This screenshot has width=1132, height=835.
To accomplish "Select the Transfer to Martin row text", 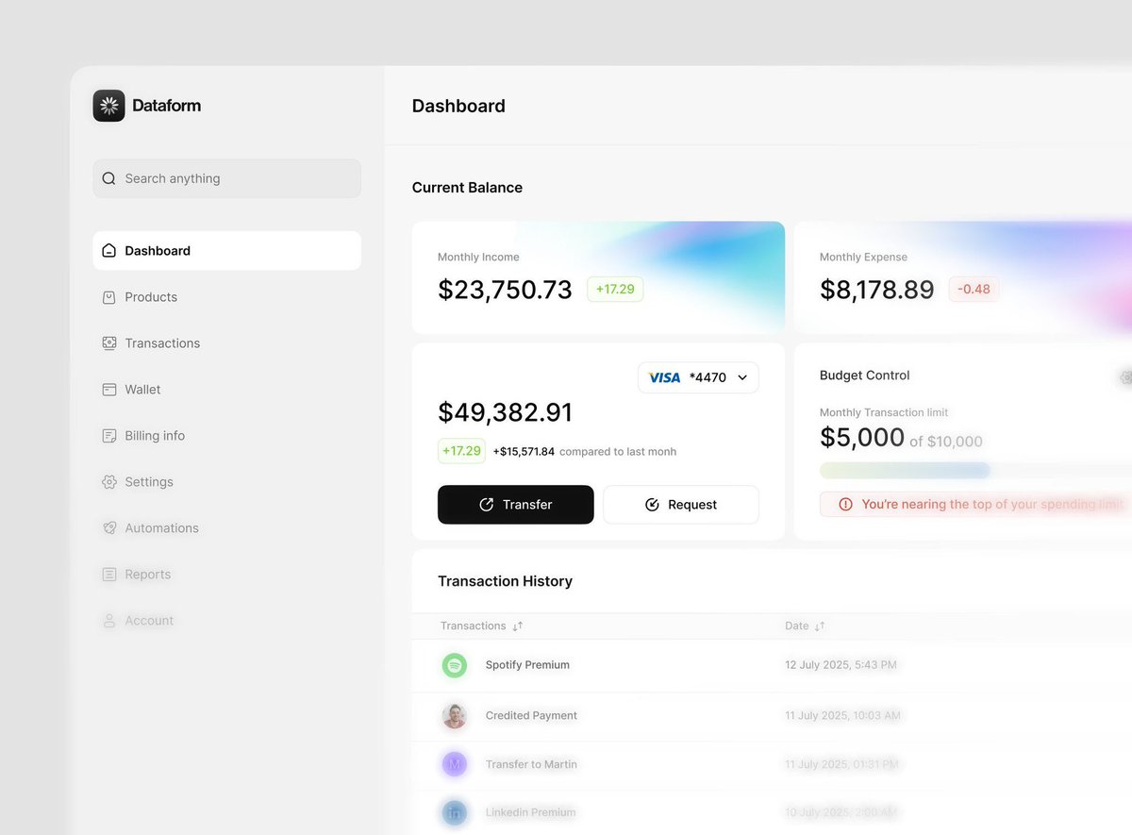I will pos(531,764).
